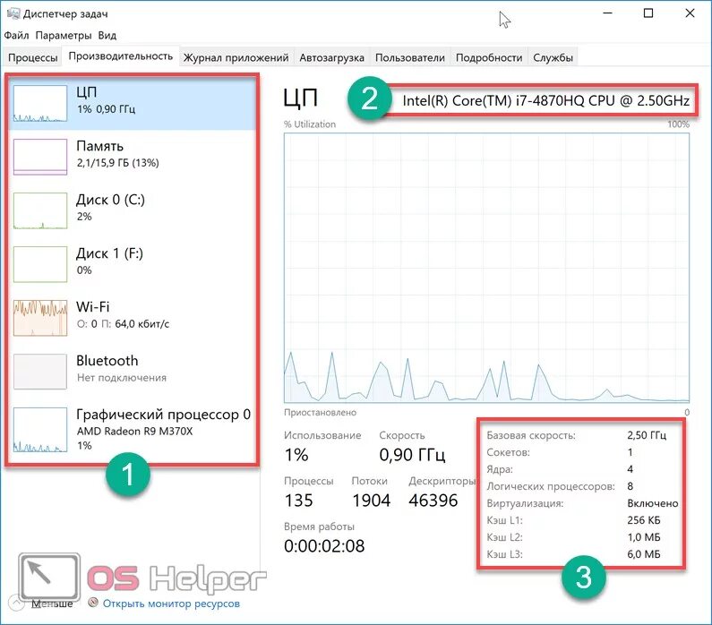Viewport: 712px width, 625px height.
Task: Open the Файл menu
Action: 16,36
